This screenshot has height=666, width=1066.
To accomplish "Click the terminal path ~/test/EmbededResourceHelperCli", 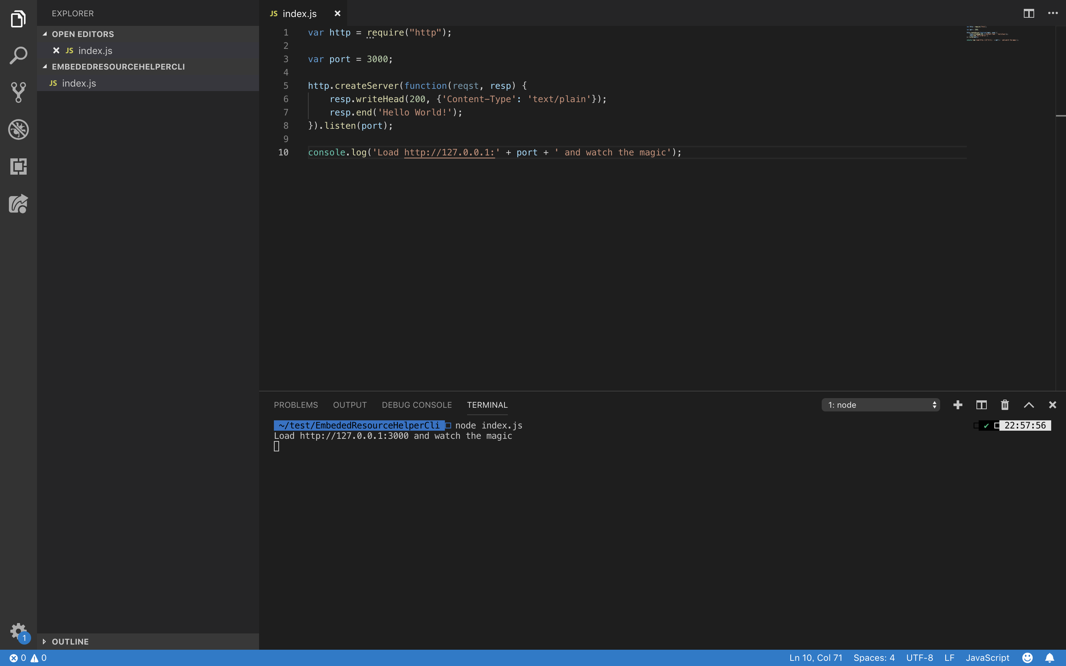I will 359,425.
